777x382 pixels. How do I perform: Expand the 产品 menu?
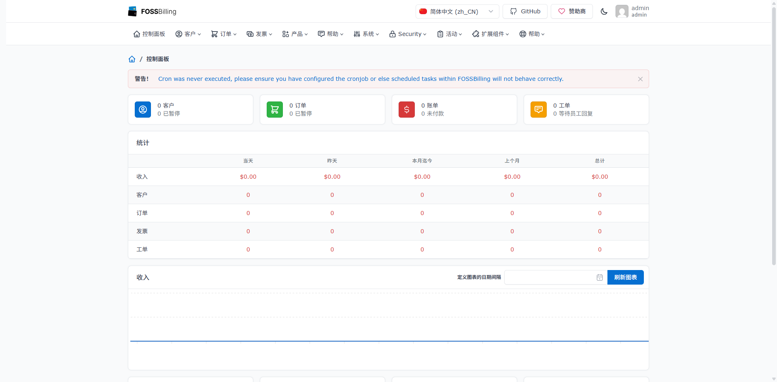coord(295,34)
